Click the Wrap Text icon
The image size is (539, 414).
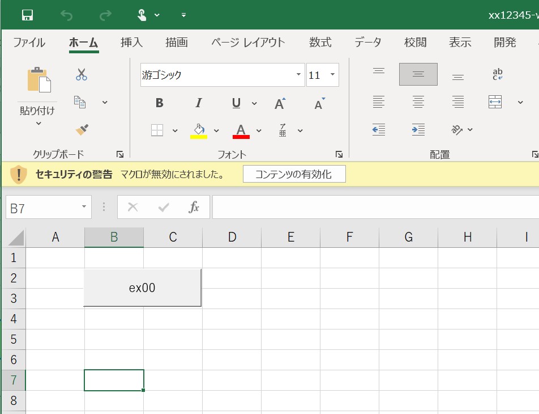498,74
